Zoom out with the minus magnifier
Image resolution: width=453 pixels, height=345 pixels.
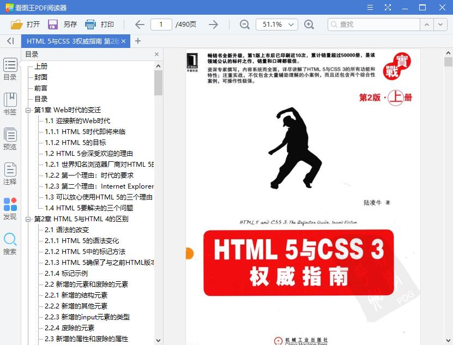[244, 25]
